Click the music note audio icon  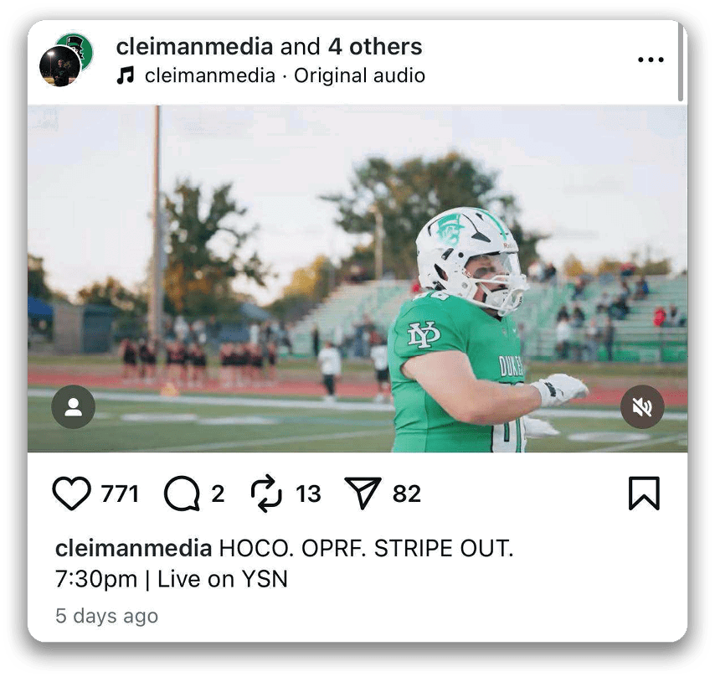tap(126, 75)
